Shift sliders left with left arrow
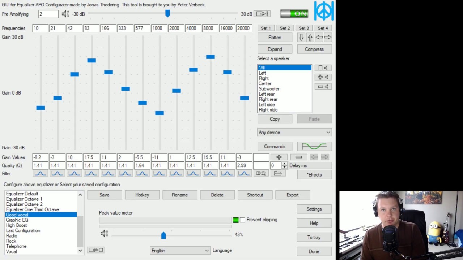The width and height of the screenshot is (463, 260). coord(319,37)
